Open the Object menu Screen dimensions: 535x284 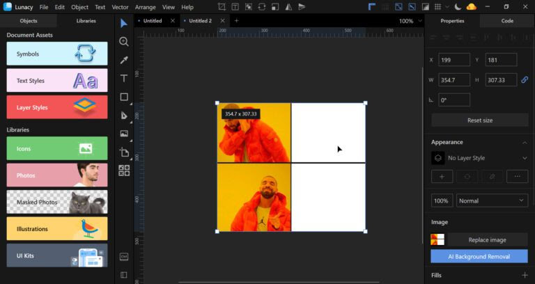80,7
